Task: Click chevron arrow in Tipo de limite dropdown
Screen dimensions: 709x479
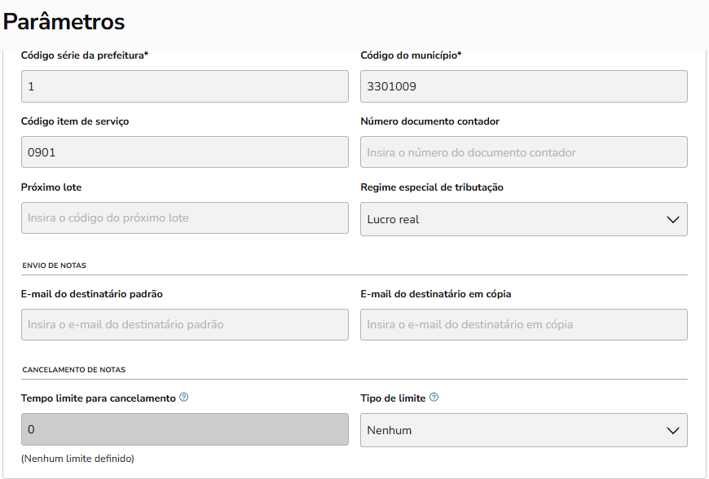Action: (x=672, y=430)
